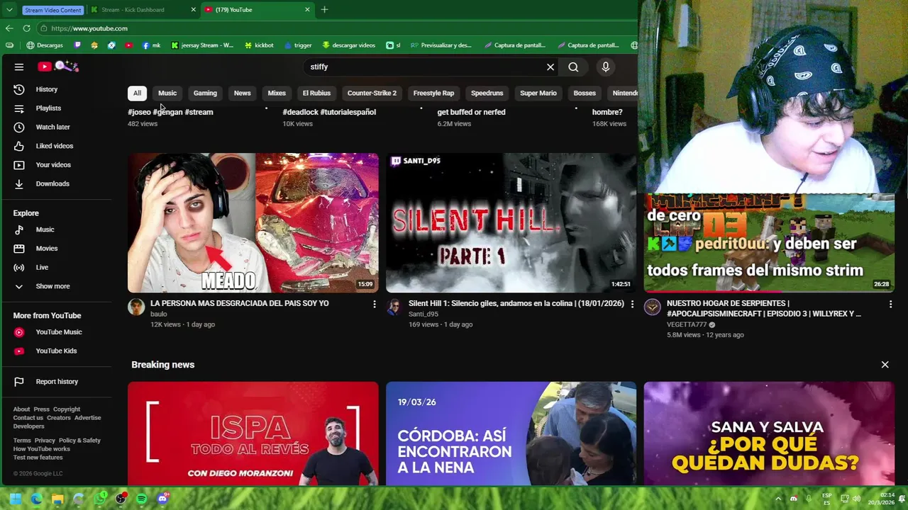The height and width of the screenshot is (510, 908).
Task: Open the Windows Start menu
Action: [15, 499]
